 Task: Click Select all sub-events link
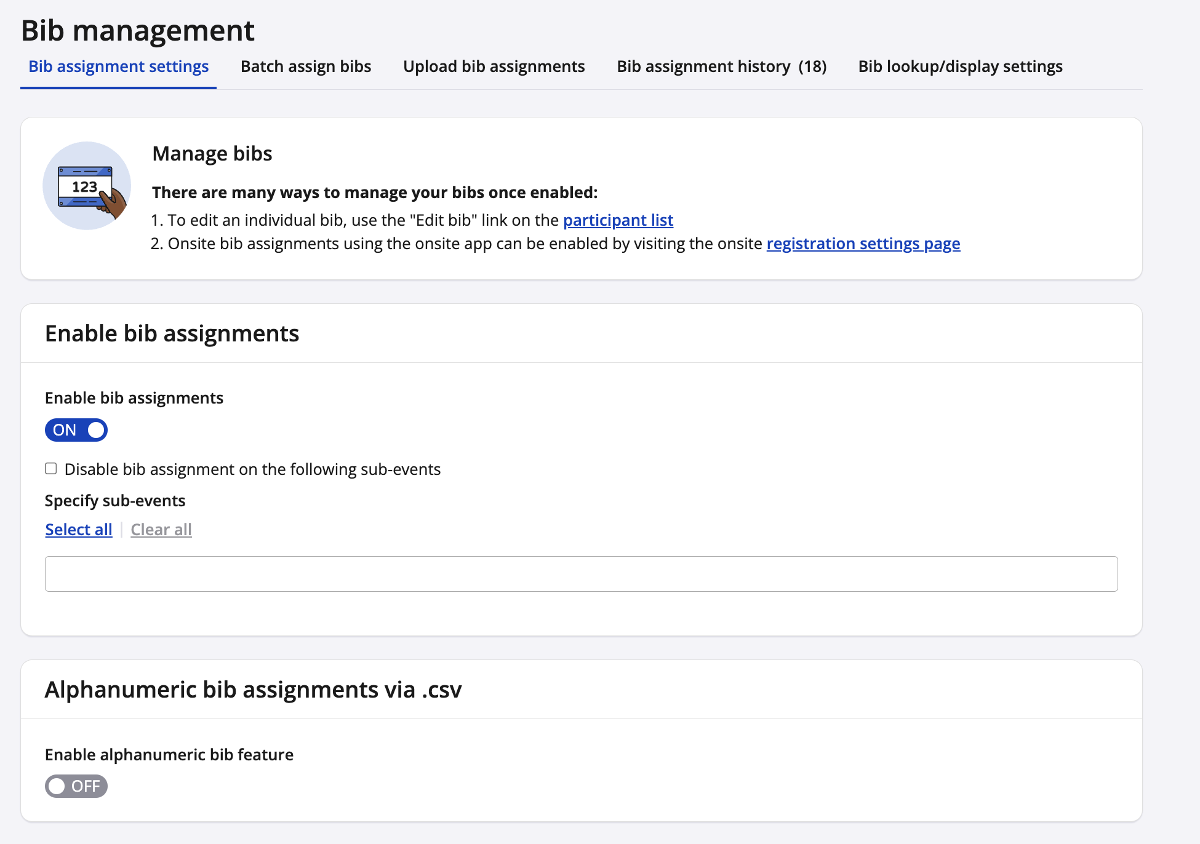79,530
